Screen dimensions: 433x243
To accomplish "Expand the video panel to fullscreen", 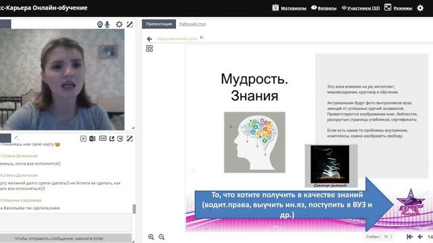I will pos(129,24).
